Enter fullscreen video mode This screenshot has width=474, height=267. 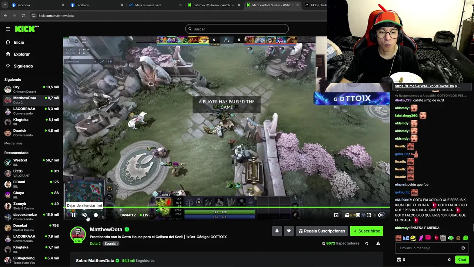point(369,215)
